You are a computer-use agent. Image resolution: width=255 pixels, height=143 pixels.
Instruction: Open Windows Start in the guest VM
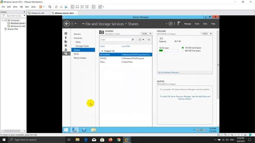click(66, 130)
